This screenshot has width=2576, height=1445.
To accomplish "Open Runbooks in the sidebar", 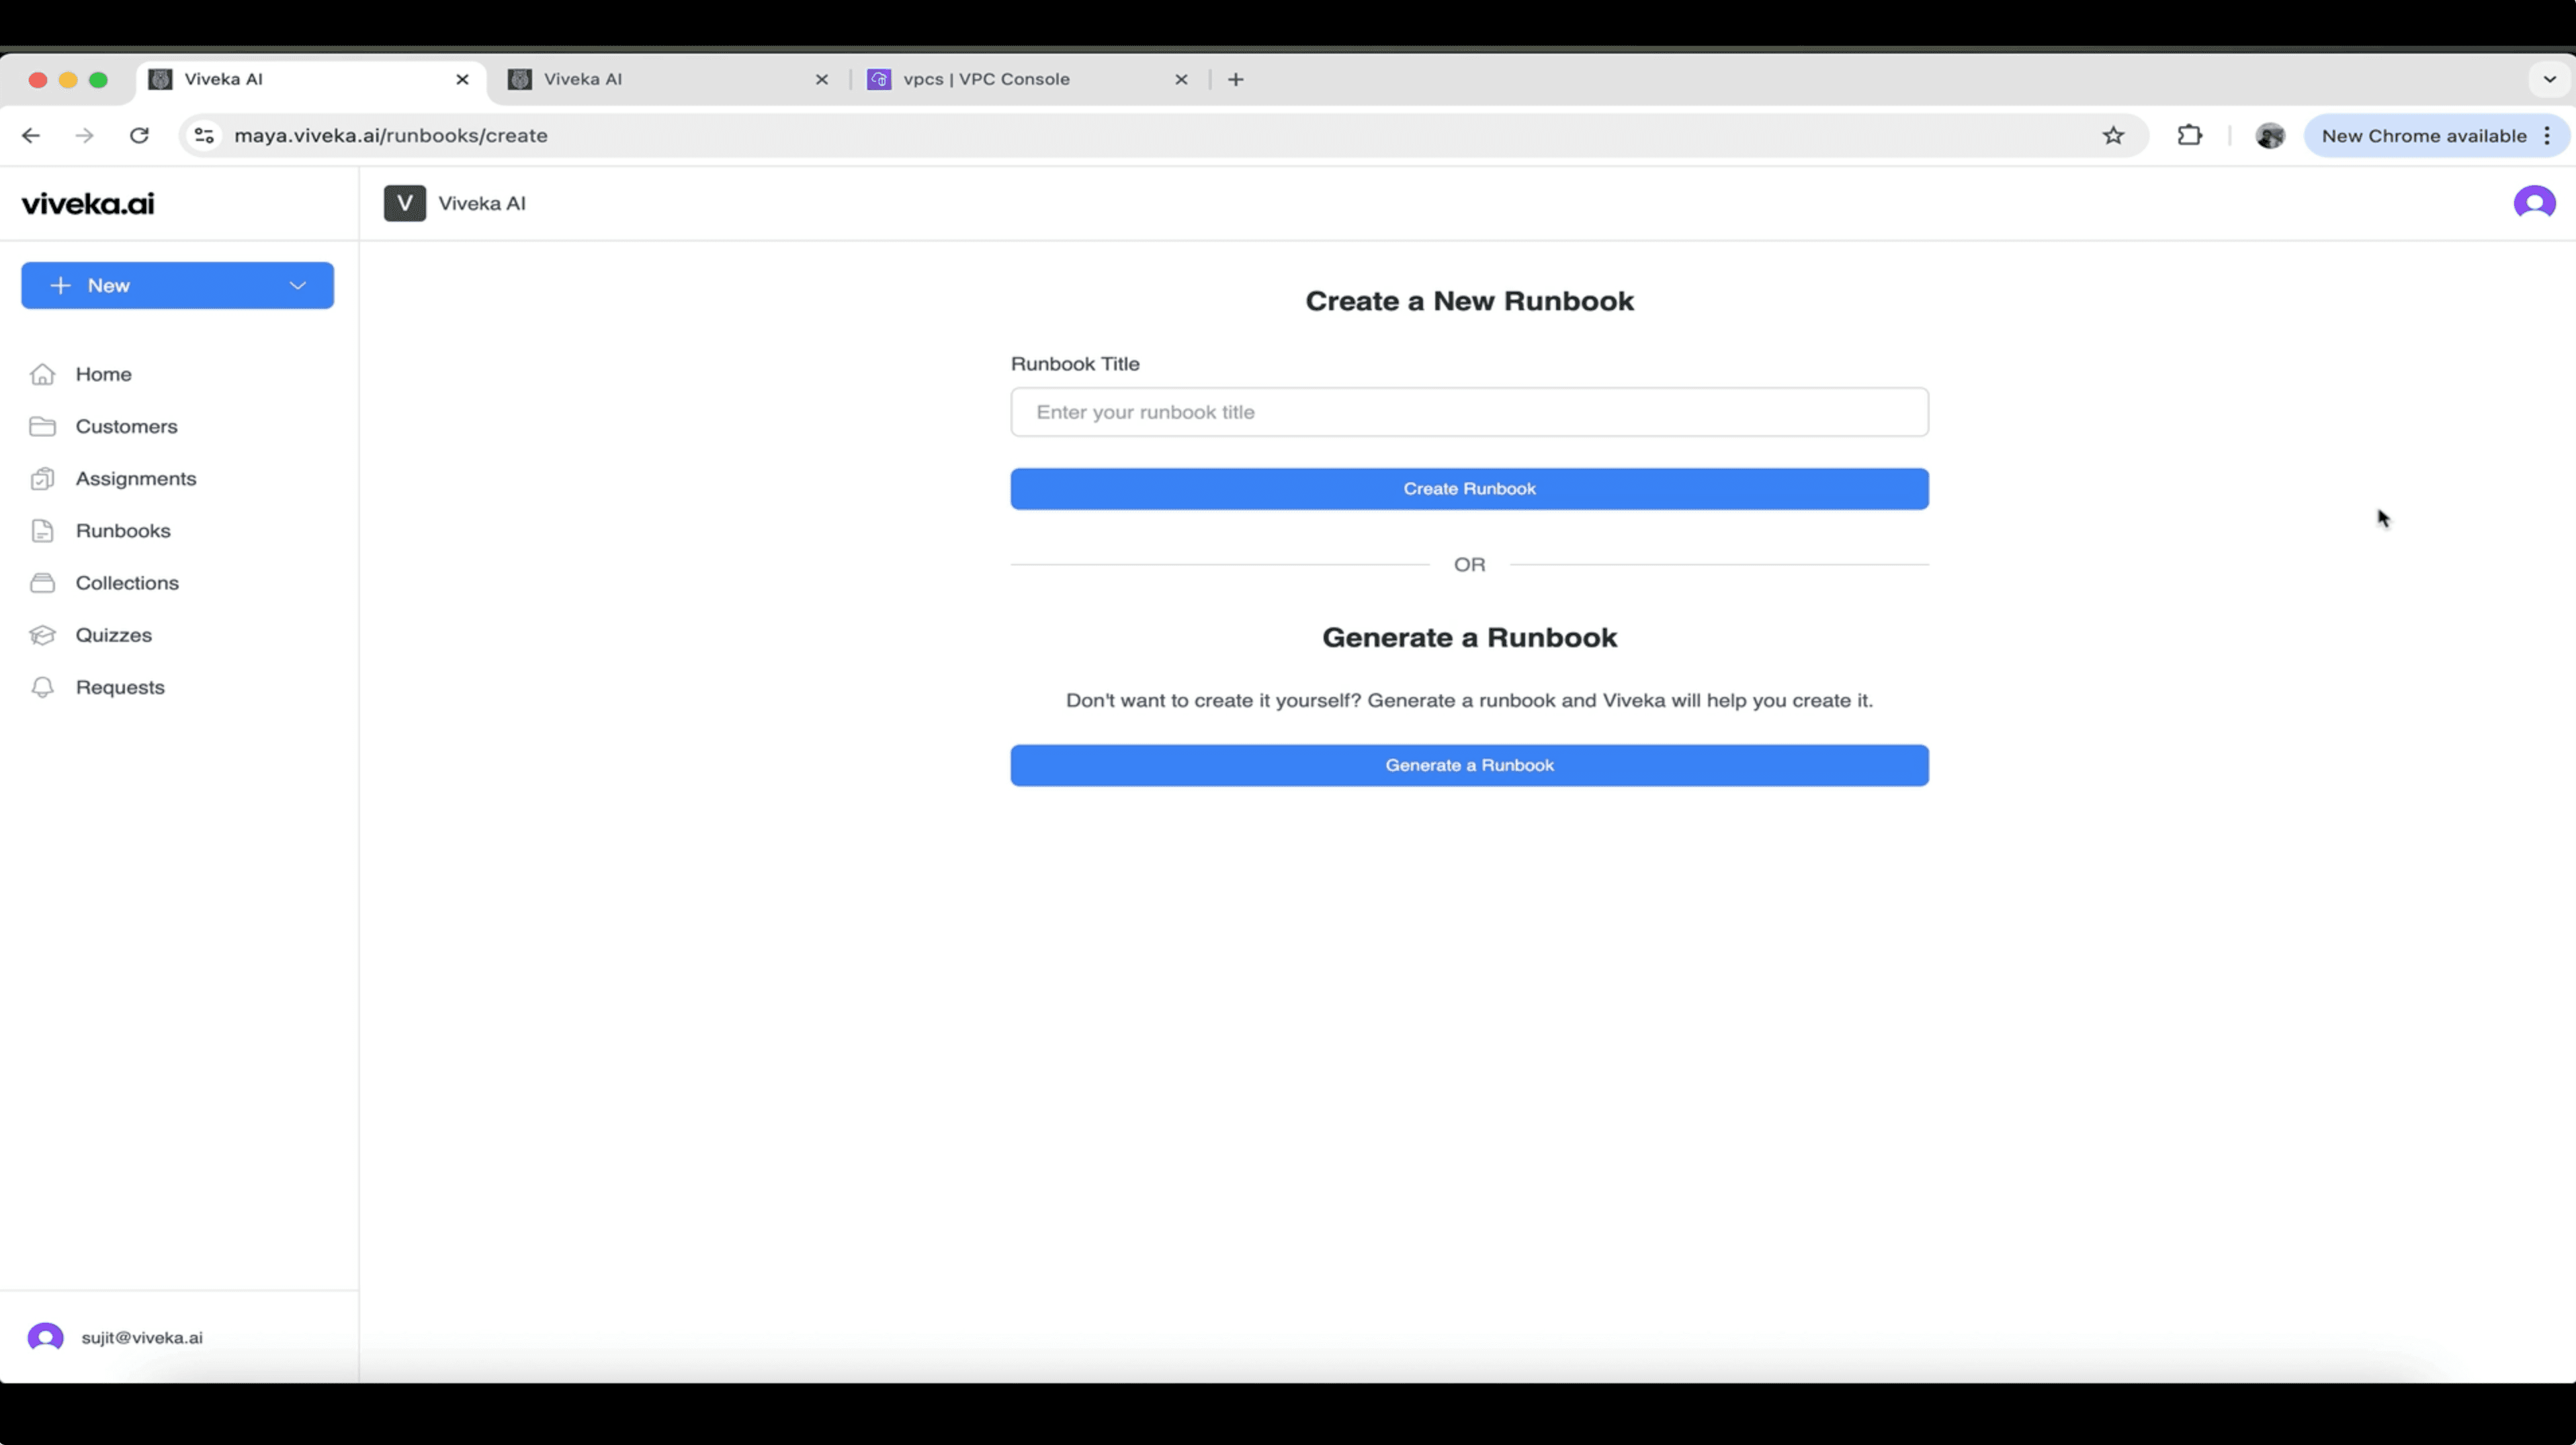I will point(123,530).
